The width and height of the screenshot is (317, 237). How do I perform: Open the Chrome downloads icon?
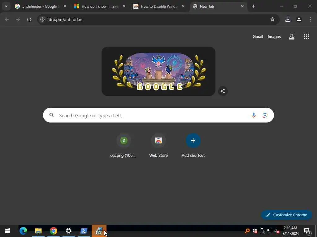coord(288,19)
